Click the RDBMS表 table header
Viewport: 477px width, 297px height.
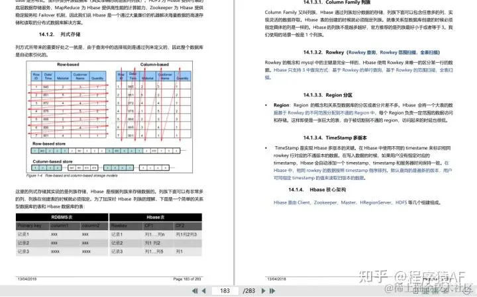coord(62,217)
